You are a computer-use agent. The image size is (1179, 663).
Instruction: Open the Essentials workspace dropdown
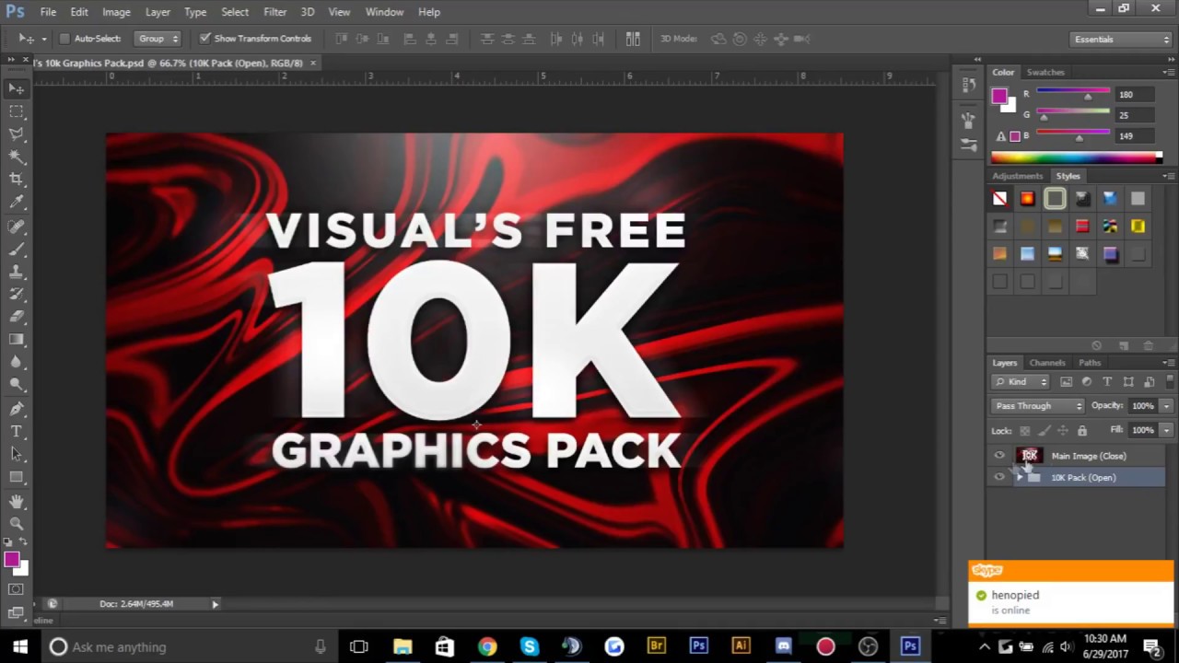pyautogui.click(x=1122, y=40)
